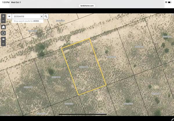Click the magnifier search button
The width and height of the screenshot is (174, 121).
46,16
